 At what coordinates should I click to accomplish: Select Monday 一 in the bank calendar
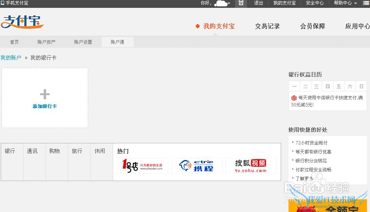[x=294, y=87]
